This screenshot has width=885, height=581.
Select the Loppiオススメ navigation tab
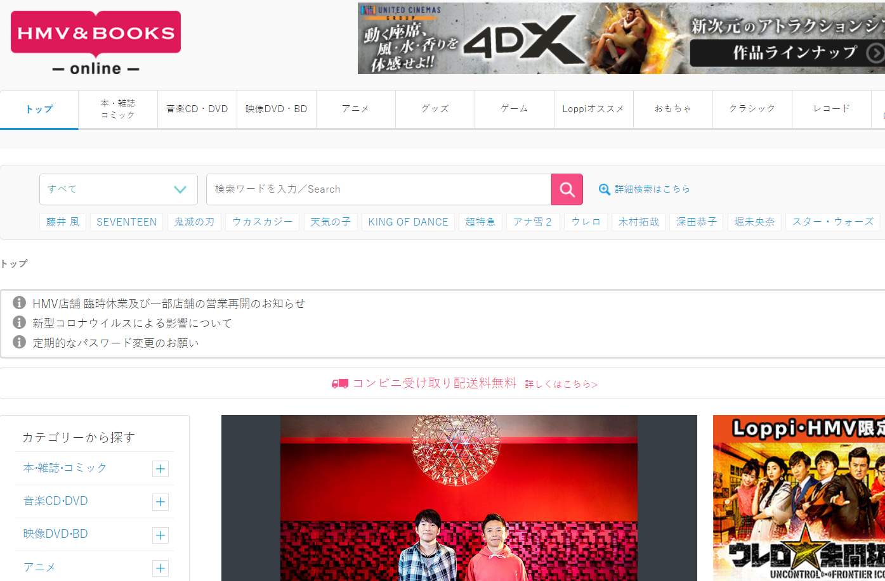tap(593, 109)
